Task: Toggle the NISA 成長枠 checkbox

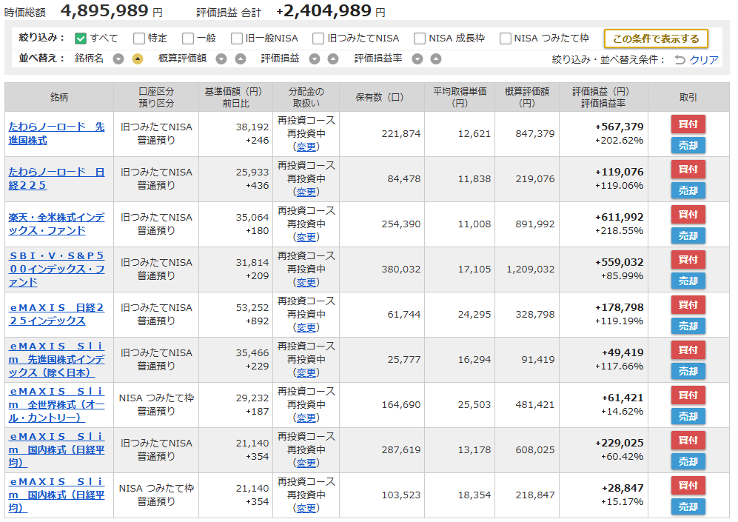Action: 420,39
